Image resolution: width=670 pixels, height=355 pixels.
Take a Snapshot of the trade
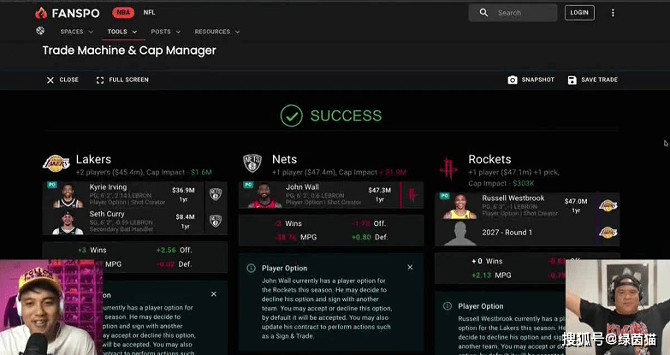click(531, 80)
